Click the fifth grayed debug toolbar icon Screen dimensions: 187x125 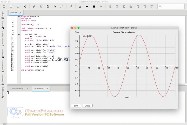click(x=138, y=7)
